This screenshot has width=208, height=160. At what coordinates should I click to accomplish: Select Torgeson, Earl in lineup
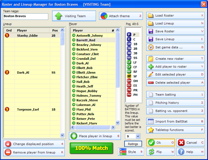(32, 109)
